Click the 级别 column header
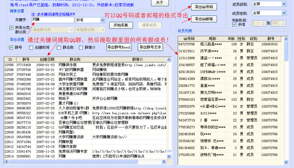Image resolution: width=294 pixels, height=168 pixels. point(253,39)
